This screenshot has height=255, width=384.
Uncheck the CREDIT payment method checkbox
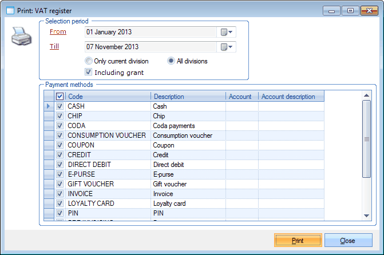click(60, 155)
